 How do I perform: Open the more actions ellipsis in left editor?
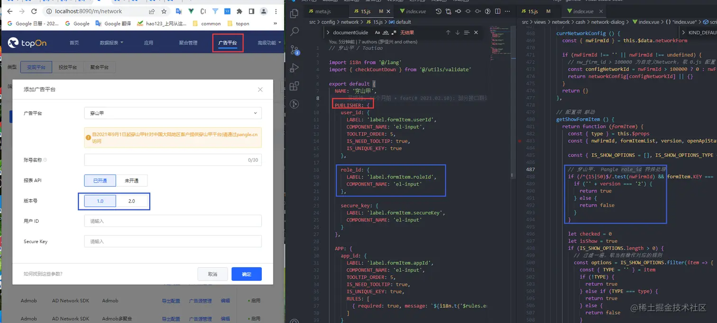[507, 11]
